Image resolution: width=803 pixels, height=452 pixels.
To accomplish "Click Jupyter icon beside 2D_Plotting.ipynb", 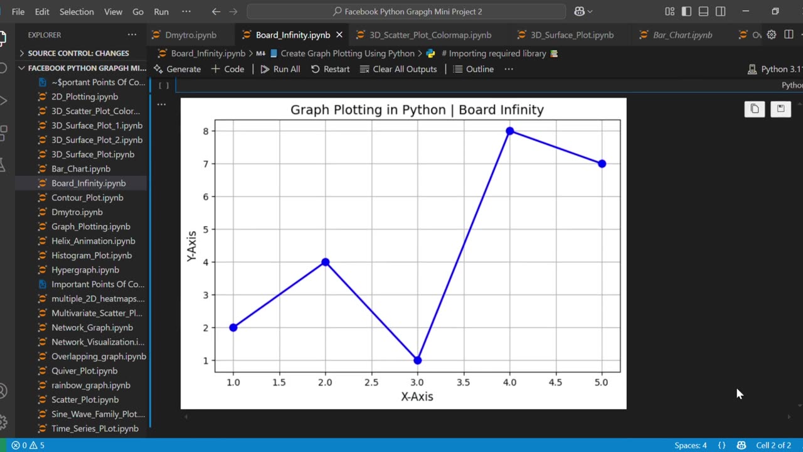I will pos(42,97).
